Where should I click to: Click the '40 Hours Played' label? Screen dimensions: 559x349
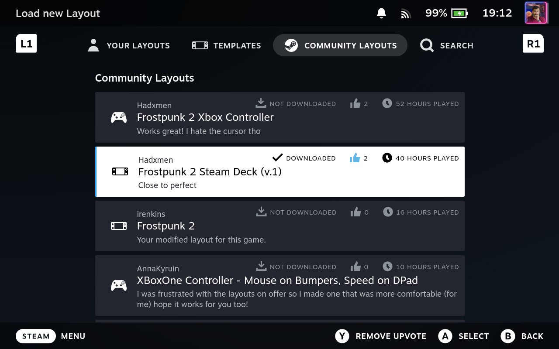[x=427, y=158]
